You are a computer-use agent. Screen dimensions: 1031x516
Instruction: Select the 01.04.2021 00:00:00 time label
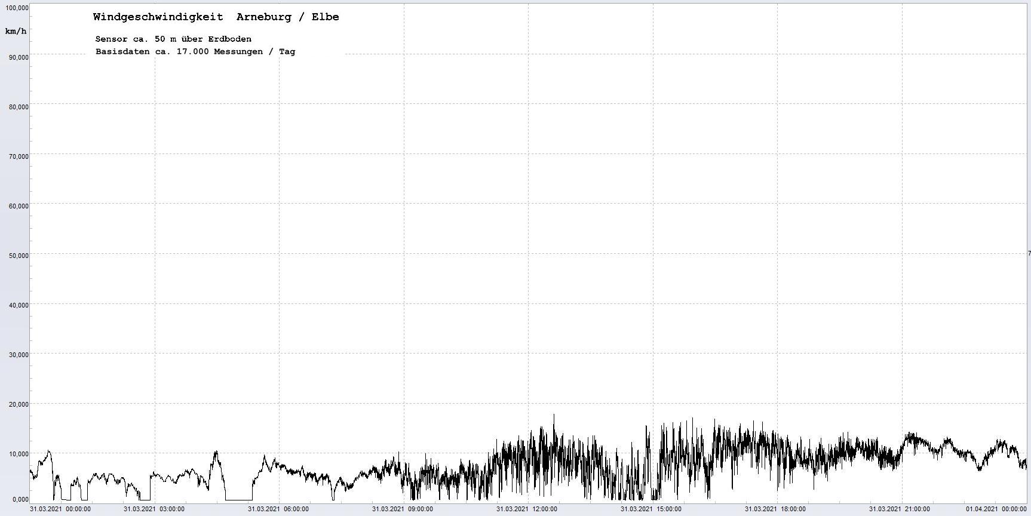996,509
